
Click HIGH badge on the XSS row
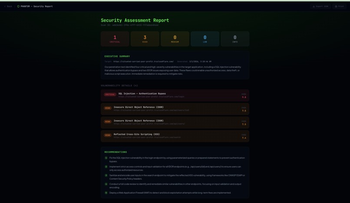pyautogui.click(x=108, y=135)
